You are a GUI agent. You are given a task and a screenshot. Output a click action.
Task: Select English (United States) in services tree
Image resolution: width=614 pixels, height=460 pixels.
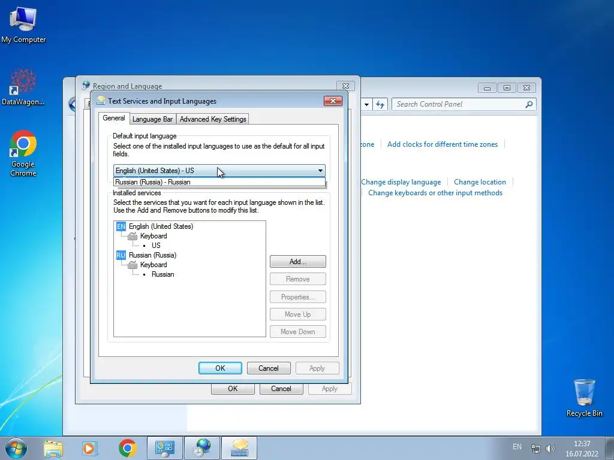161,226
